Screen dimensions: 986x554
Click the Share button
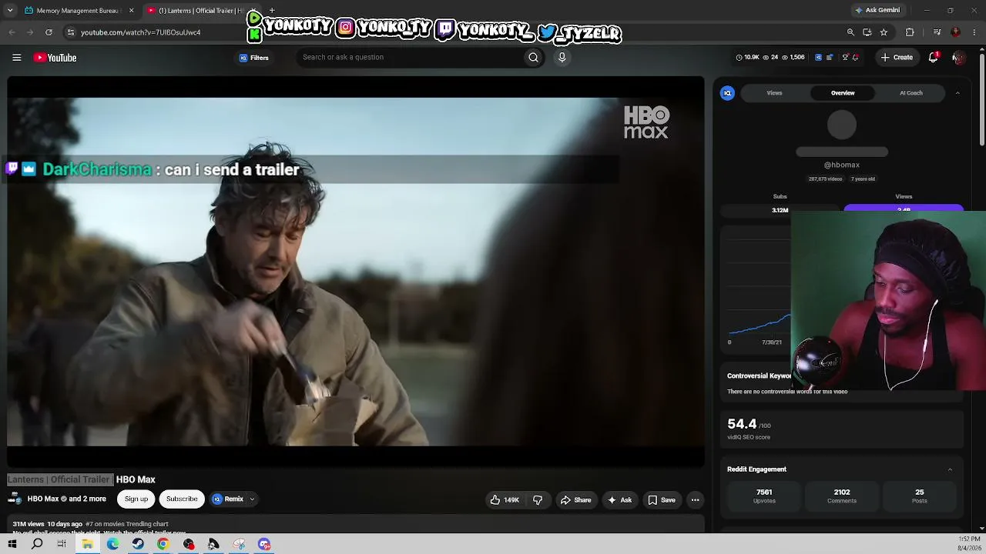[x=575, y=500]
